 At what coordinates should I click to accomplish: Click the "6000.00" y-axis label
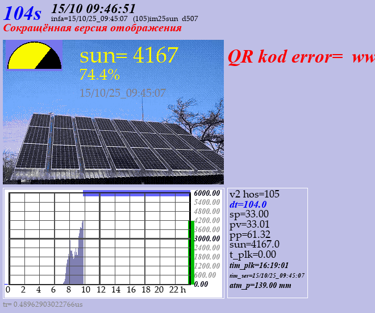pyautogui.click(x=207, y=193)
